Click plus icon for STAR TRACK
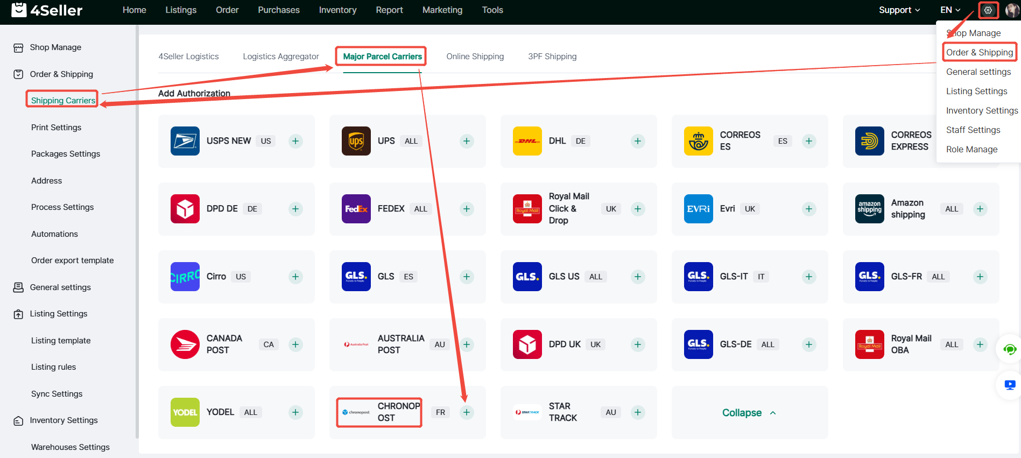1021x458 pixels. pos(638,412)
